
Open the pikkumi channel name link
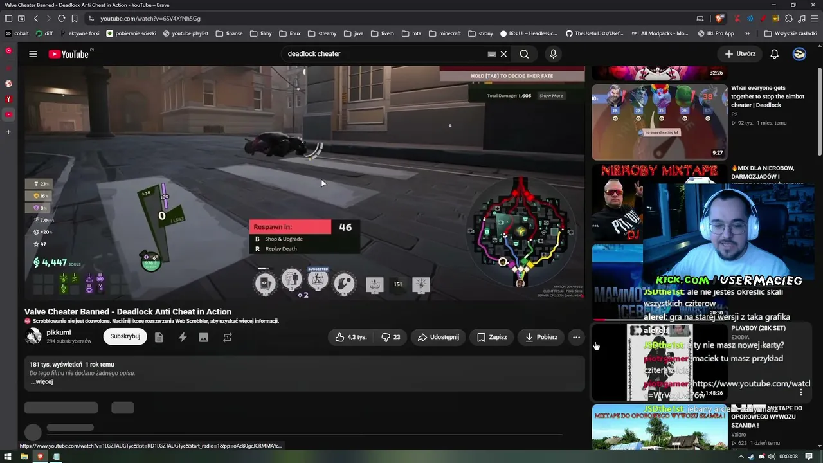(x=59, y=332)
